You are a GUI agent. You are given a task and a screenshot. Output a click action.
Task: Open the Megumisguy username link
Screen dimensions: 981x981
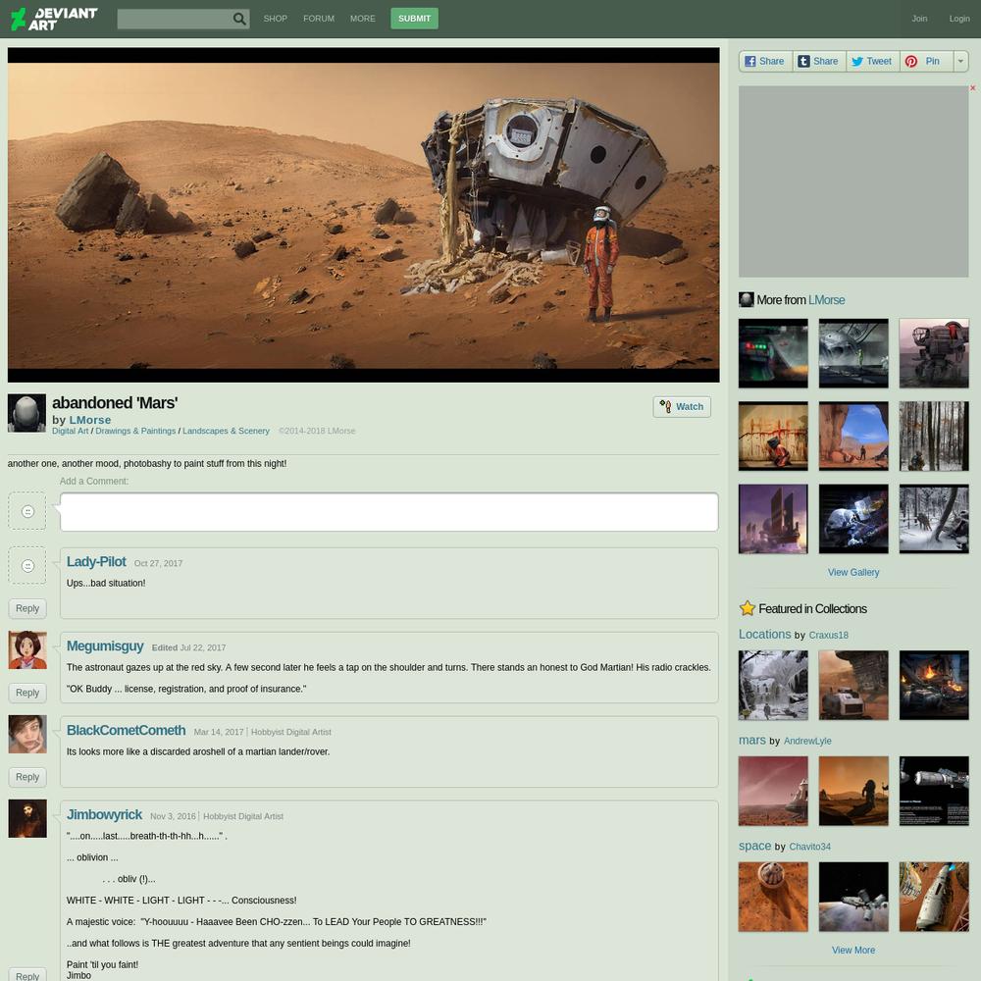click(x=105, y=646)
